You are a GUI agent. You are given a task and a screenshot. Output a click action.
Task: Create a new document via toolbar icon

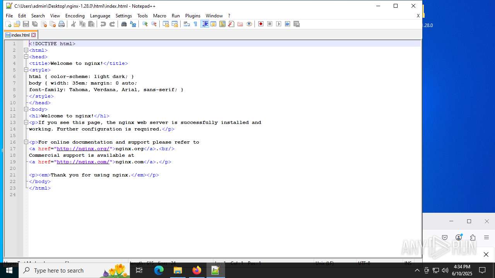point(8,24)
